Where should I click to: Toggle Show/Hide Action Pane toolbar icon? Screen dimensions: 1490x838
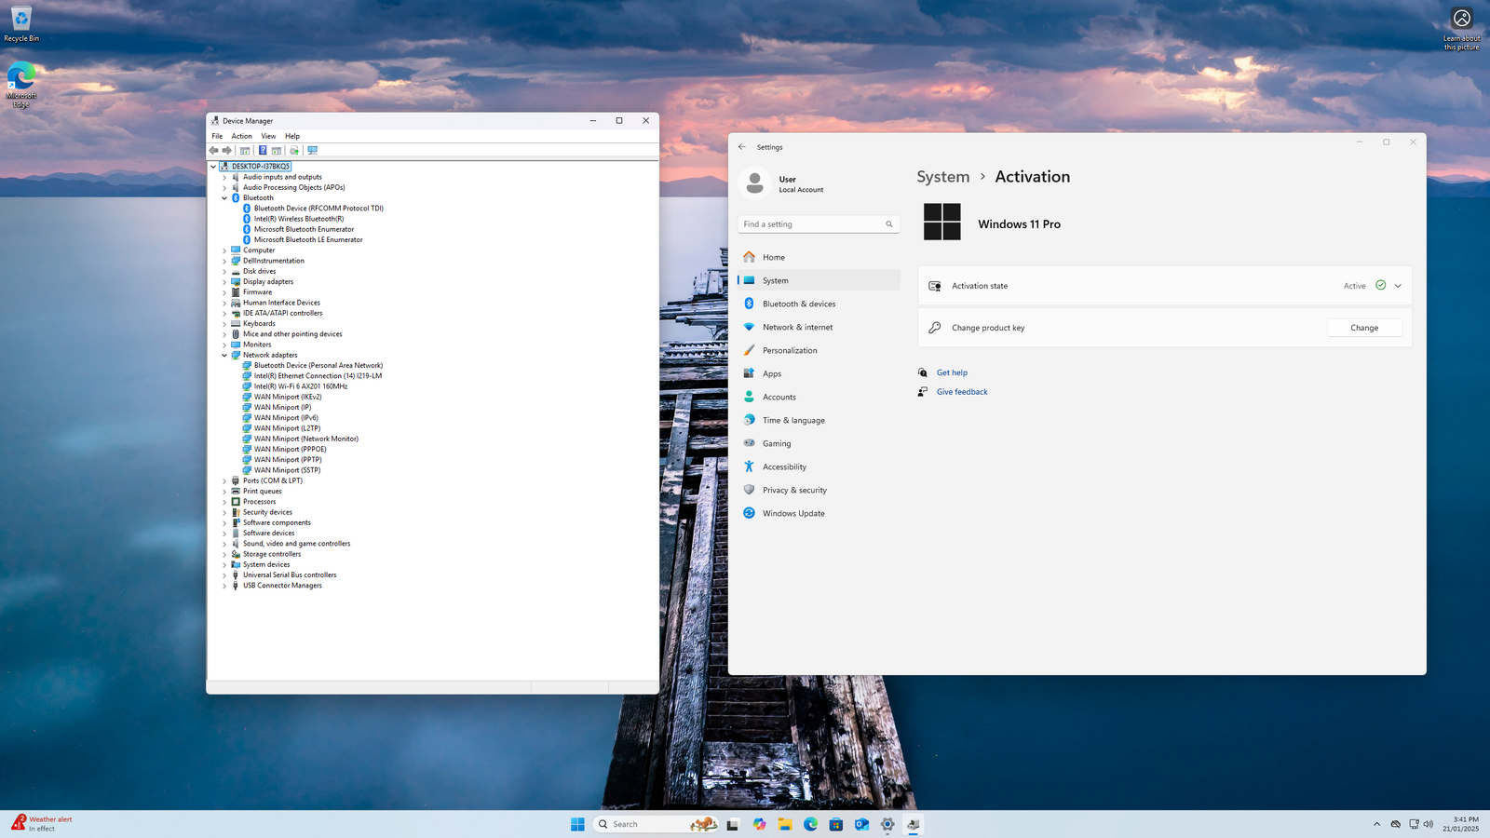(277, 150)
